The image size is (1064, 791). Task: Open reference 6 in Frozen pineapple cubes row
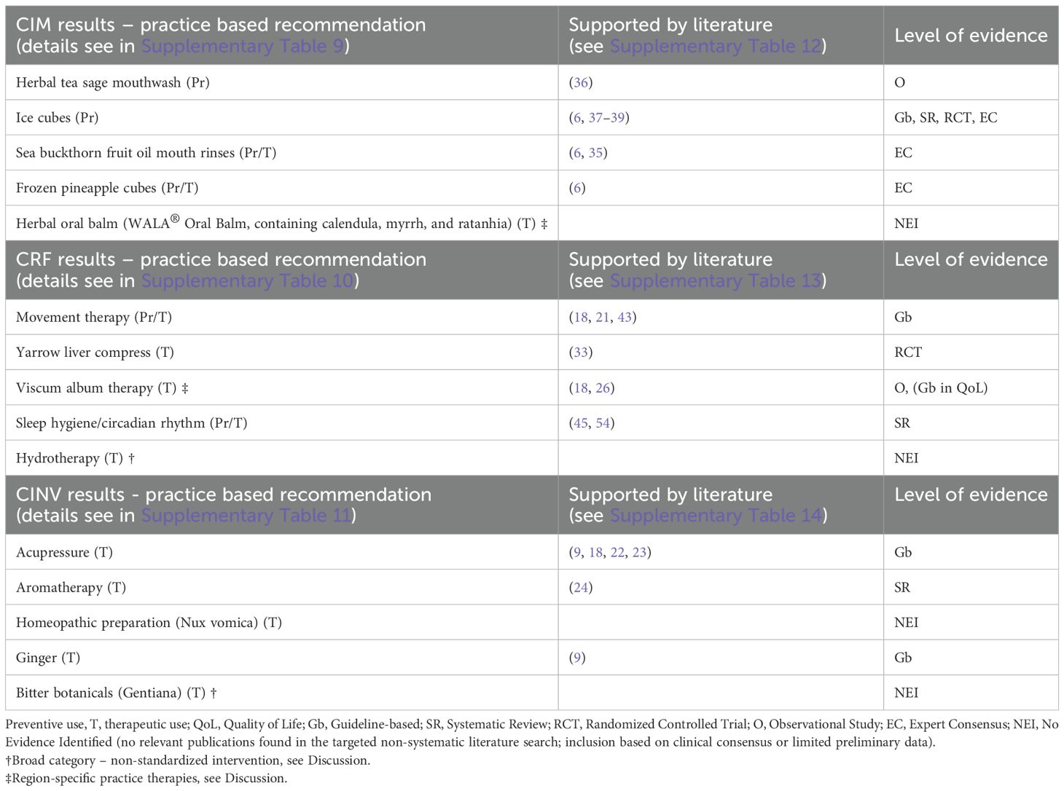577,188
